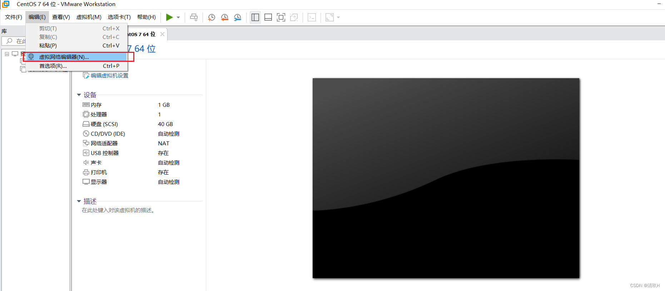Viewport: 665px width, 291px height.
Task: Open the snapshot manager icon
Action: pos(237,17)
